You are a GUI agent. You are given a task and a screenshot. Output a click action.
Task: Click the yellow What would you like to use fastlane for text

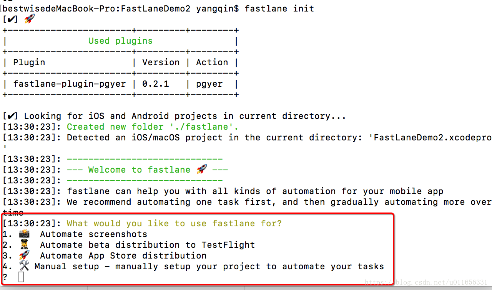pos(174,223)
